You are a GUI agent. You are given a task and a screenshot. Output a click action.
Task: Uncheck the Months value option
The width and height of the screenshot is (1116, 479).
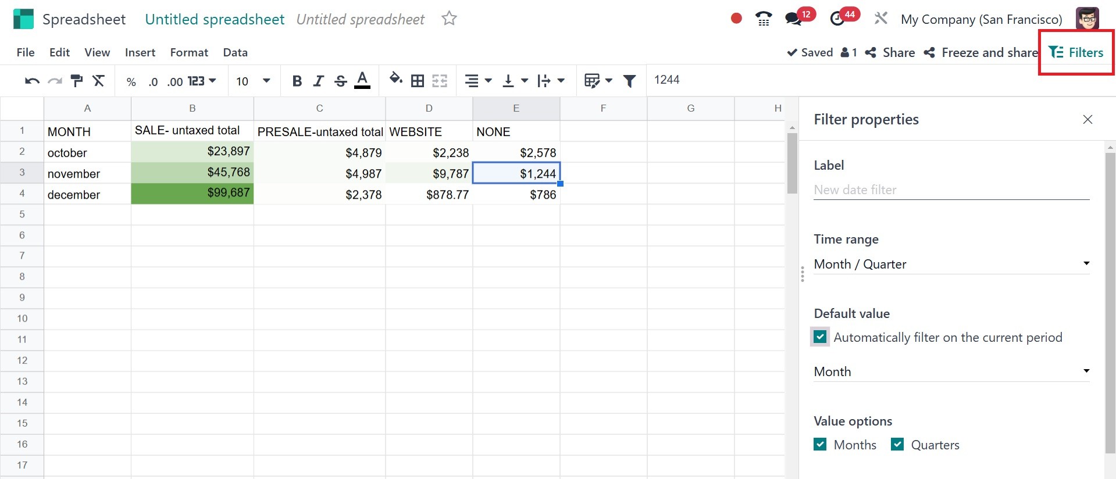820,445
